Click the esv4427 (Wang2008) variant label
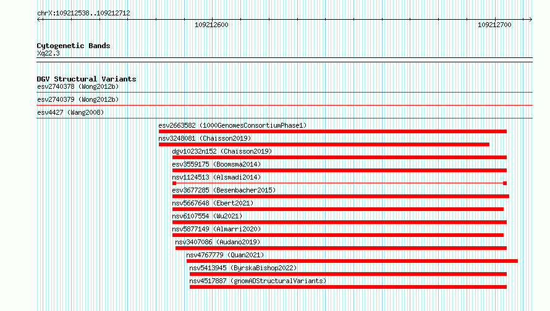 (x=70, y=112)
